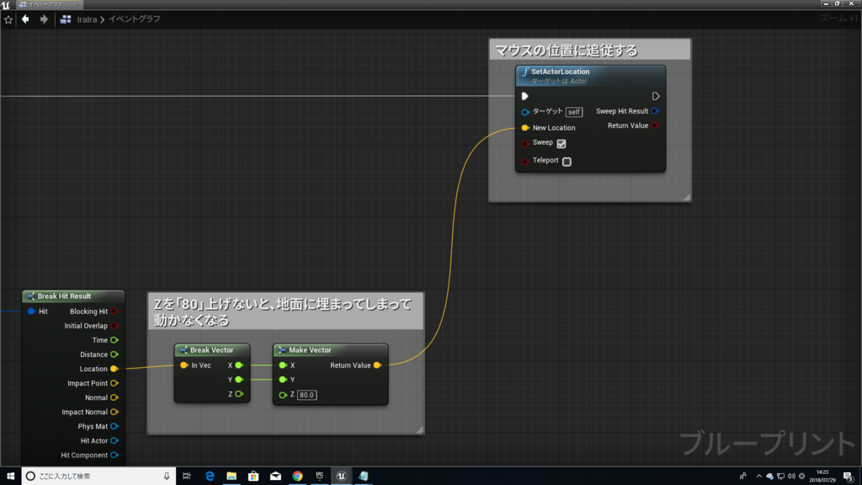Click the Location output pin

114,369
